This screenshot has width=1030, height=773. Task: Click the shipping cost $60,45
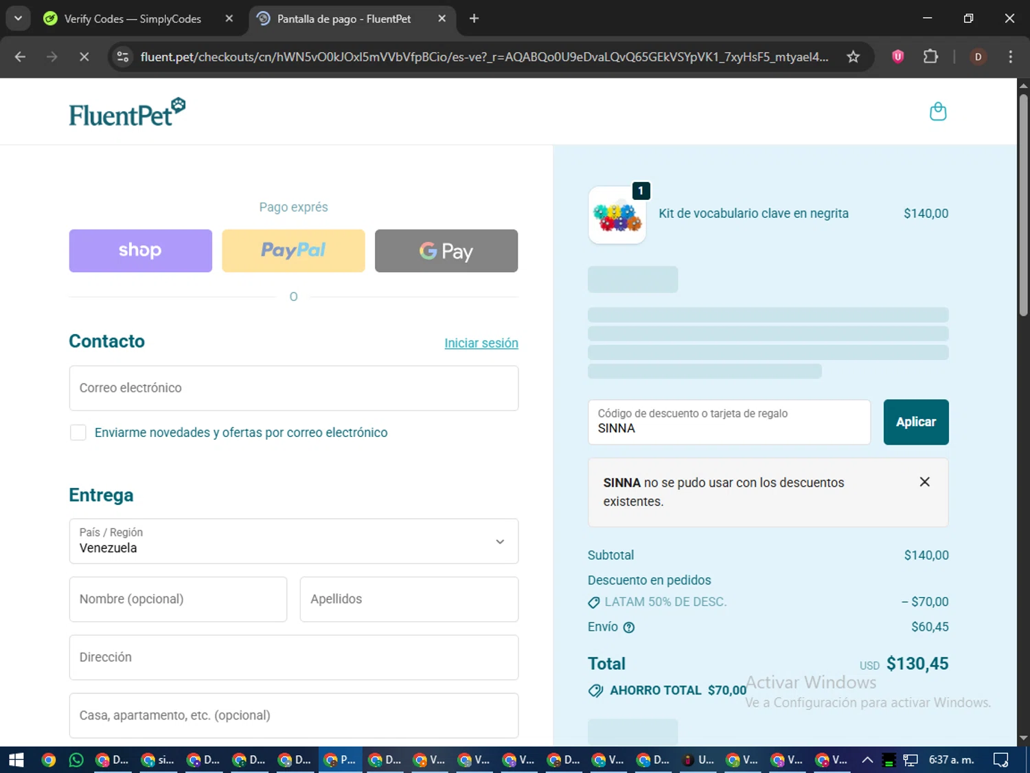pyautogui.click(x=930, y=627)
